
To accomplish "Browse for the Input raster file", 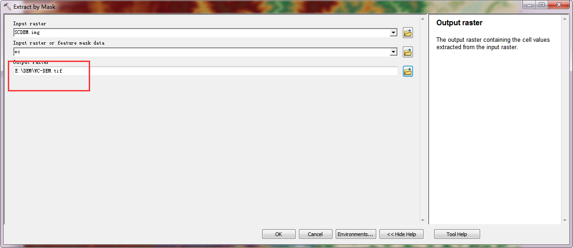I will click(407, 33).
